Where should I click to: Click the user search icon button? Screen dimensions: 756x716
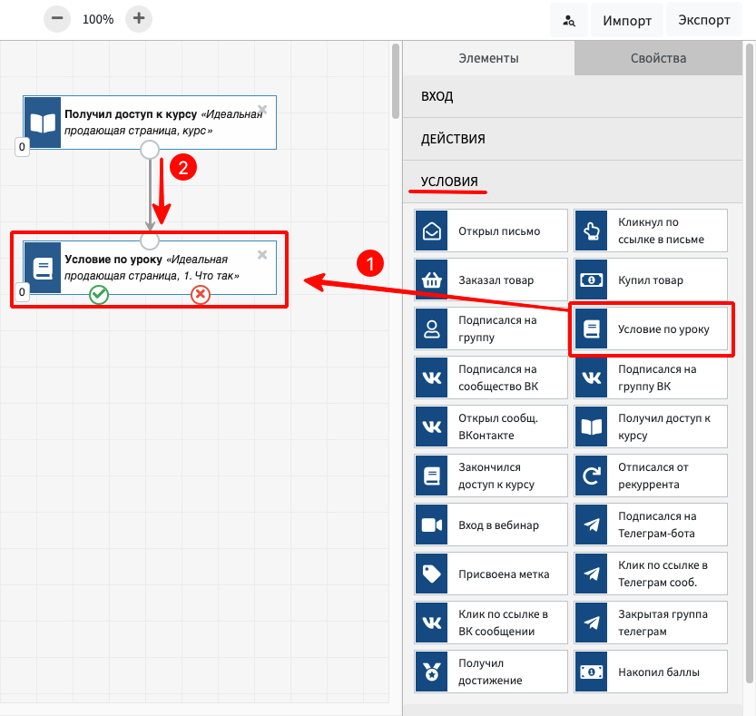pos(569,20)
